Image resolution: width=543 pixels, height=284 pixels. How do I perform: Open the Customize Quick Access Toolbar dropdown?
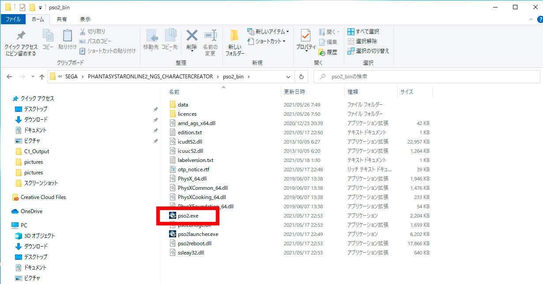[x=40, y=8]
